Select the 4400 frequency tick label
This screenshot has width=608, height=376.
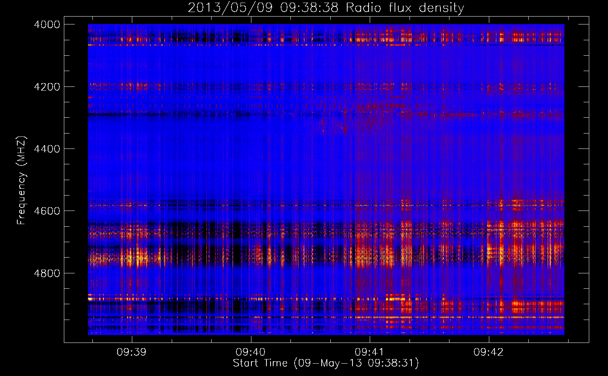point(47,149)
